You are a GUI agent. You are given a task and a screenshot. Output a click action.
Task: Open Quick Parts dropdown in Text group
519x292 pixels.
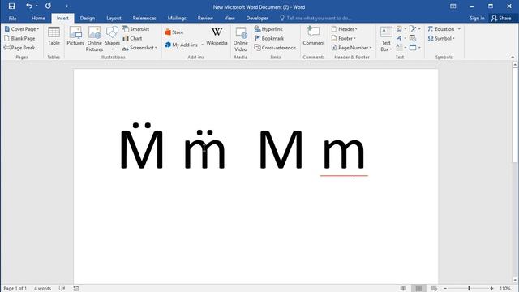(x=401, y=29)
